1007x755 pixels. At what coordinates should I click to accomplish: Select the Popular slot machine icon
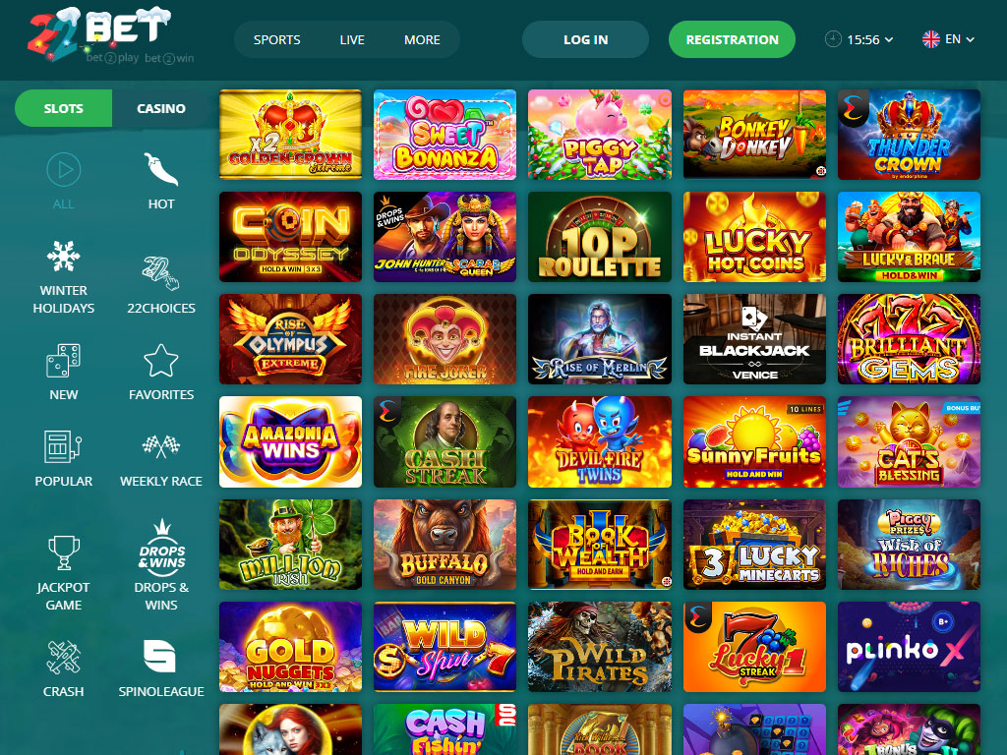coord(64,447)
